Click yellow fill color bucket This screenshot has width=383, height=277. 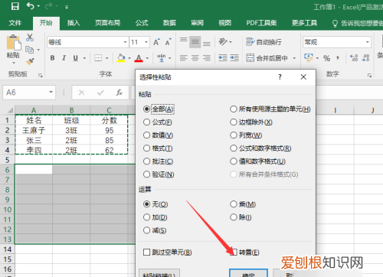coord(121,58)
